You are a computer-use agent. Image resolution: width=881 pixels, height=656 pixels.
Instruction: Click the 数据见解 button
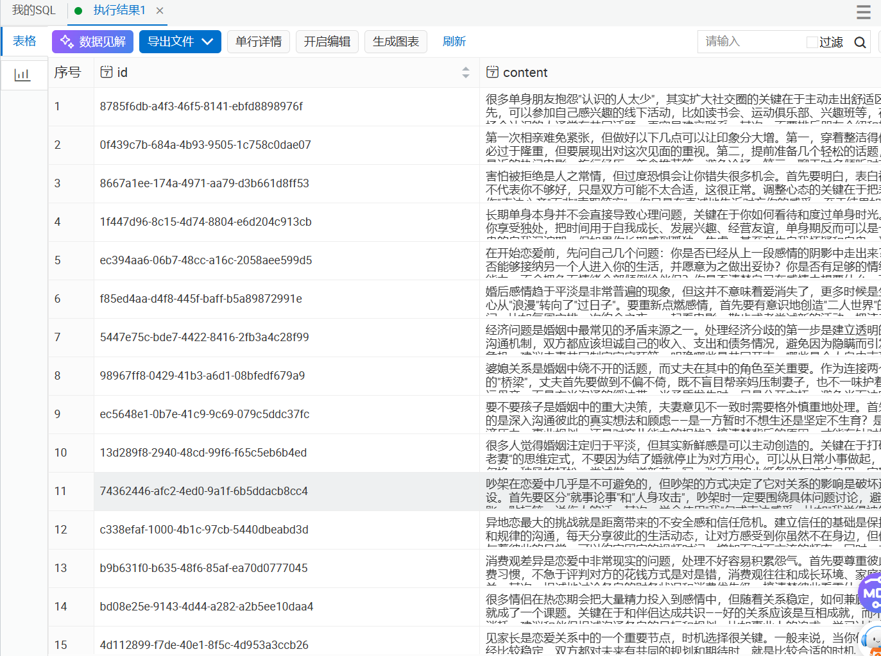(93, 42)
